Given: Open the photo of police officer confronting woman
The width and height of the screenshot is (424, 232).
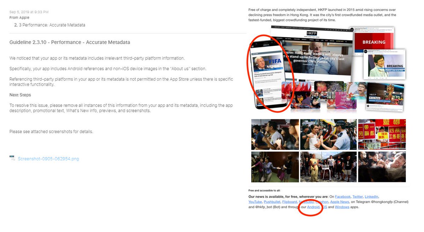Looking at the screenshot, I should (x=328, y=135).
